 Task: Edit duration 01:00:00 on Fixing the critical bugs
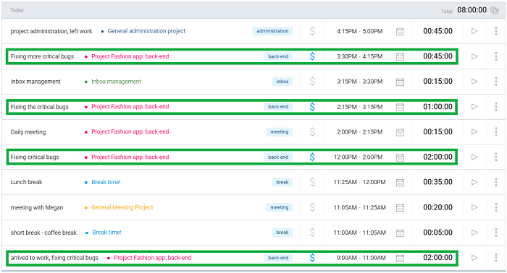(x=437, y=107)
